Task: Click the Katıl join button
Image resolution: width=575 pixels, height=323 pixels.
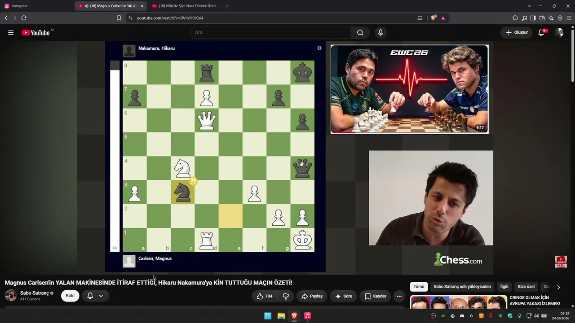Action: click(70, 296)
